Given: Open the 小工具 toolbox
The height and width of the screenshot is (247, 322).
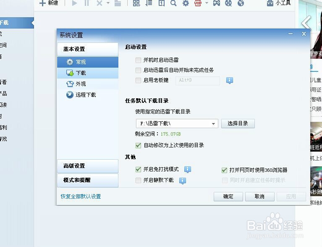Looking at the screenshot, I should coord(279,3).
